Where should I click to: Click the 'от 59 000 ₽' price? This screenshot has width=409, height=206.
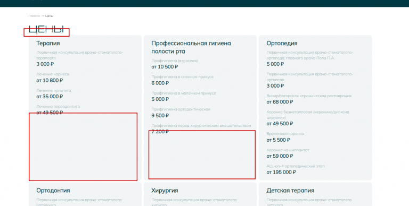pos(280,156)
